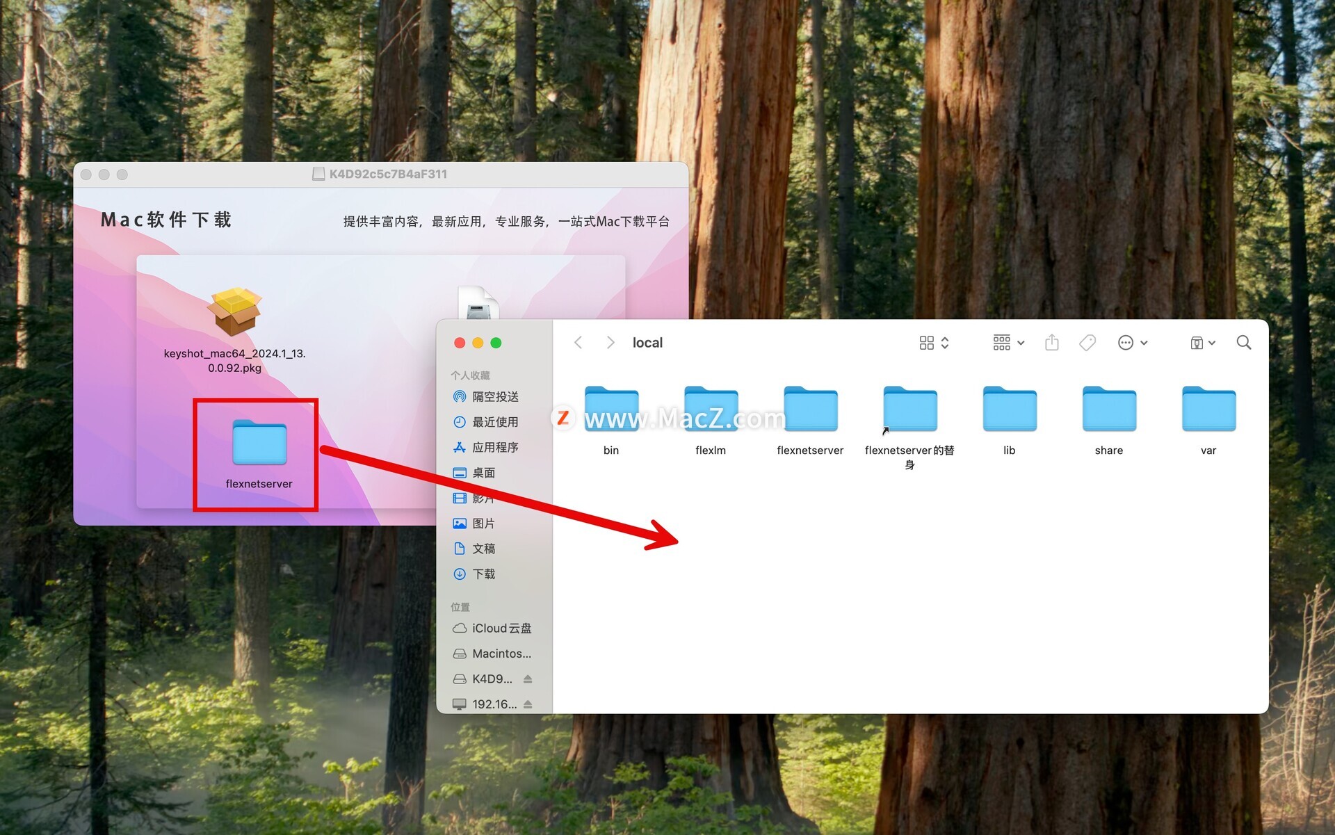The height and width of the screenshot is (835, 1335).
Task: Select flexnetserver folder in the disk image window
Action: point(259,442)
